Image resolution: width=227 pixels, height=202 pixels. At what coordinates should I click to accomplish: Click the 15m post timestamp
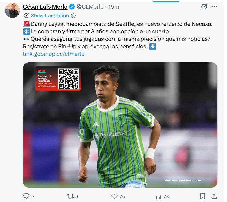(114, 7)
